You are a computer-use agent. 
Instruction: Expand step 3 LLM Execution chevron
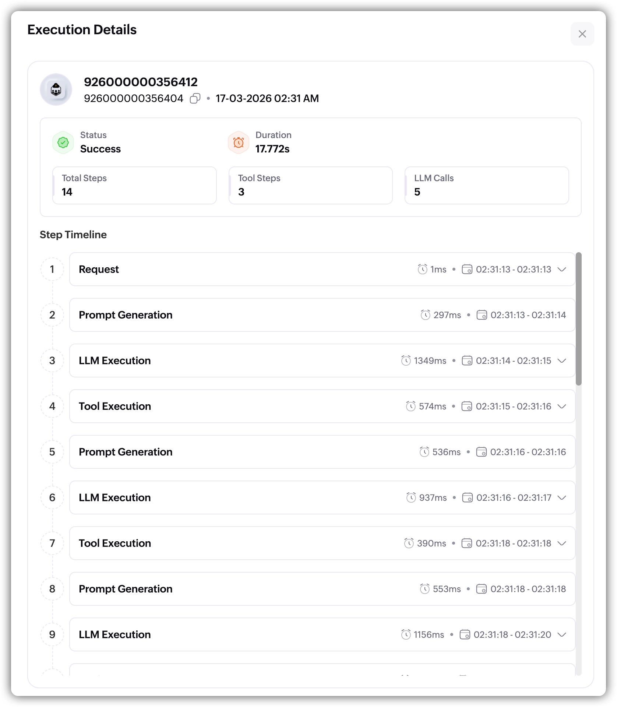[562, 360]
